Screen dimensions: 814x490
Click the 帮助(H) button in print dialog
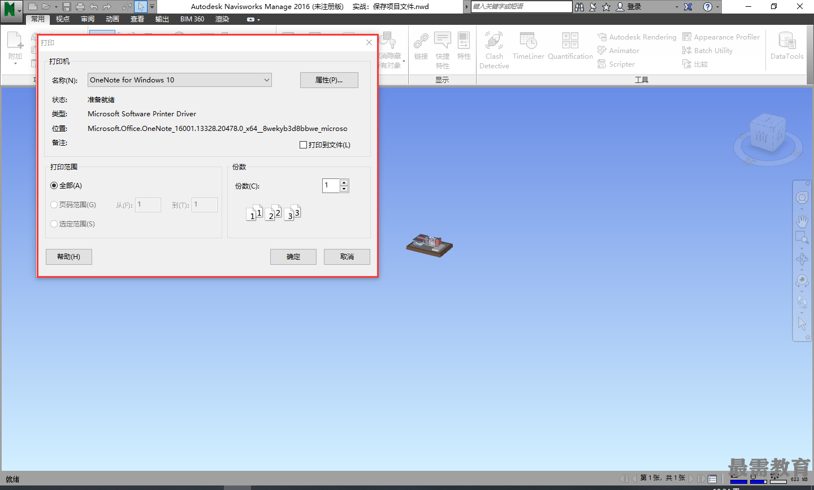tap(69, 257)
